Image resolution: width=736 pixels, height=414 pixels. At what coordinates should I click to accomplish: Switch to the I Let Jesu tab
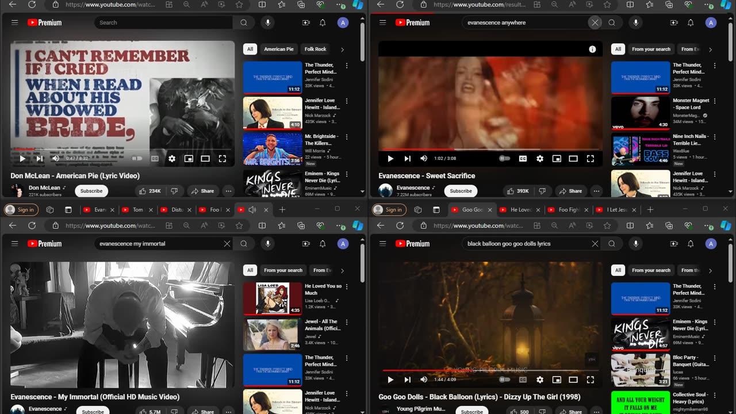tap(616, 210)
